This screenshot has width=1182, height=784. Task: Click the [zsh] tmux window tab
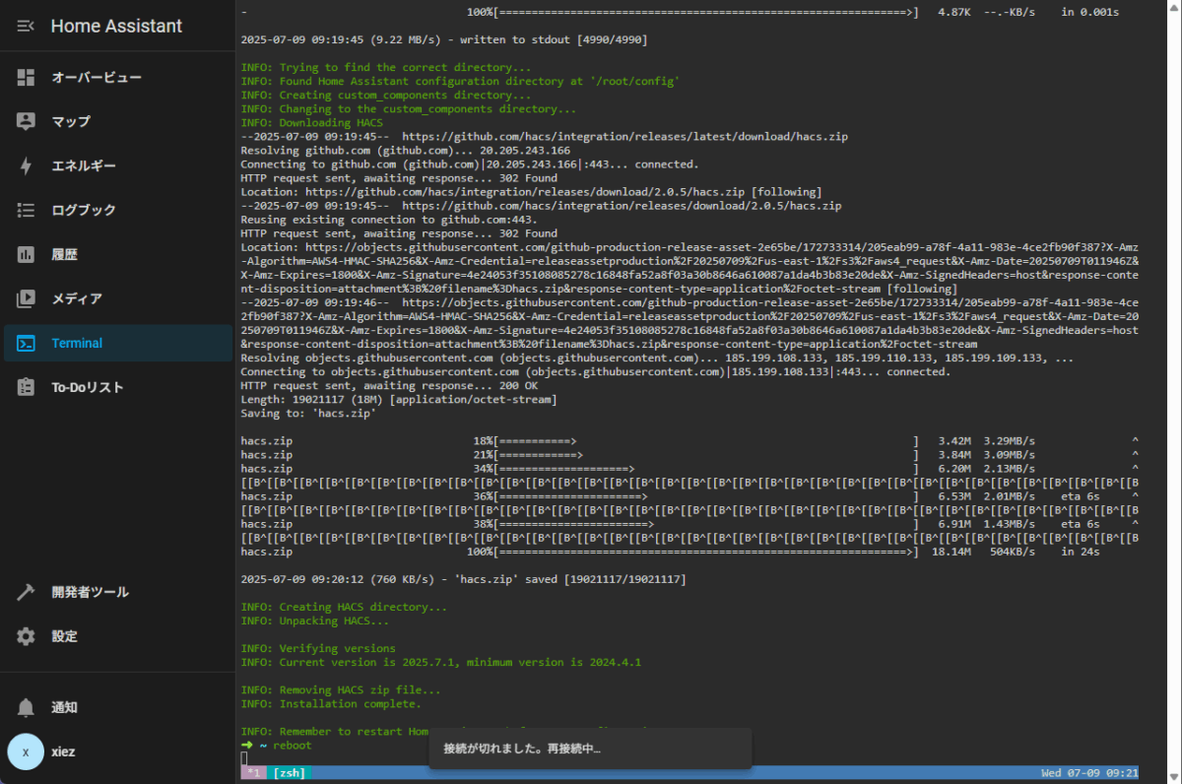pyautogui.click(x=290, y=773)
